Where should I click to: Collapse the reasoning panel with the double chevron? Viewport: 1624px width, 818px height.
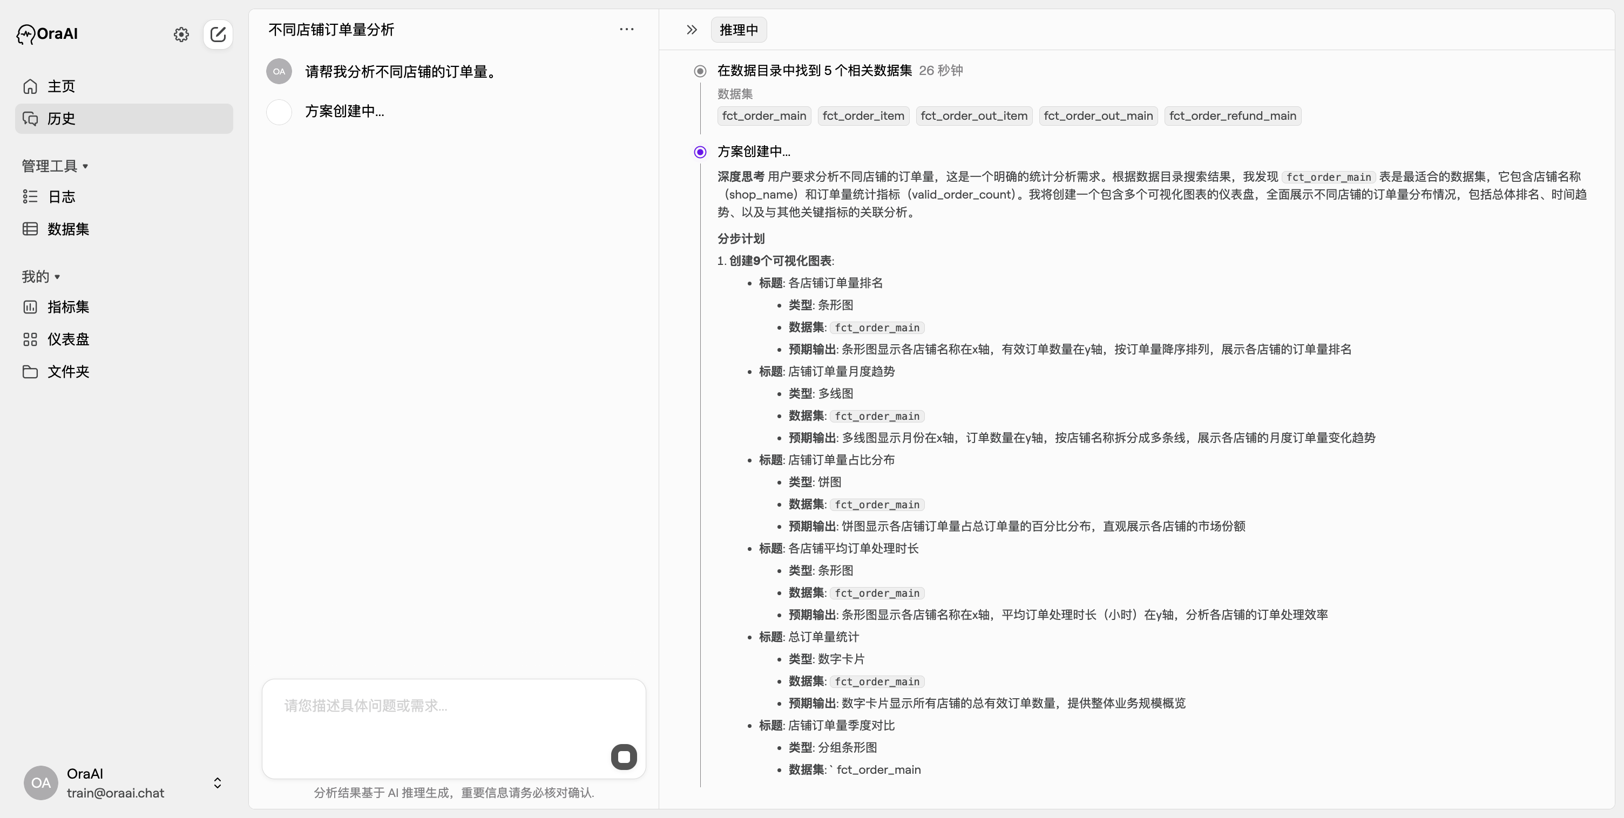[x=691, y=29]
